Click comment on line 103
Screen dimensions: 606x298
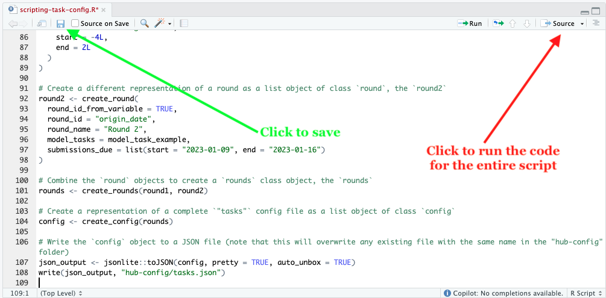point(247,211)
